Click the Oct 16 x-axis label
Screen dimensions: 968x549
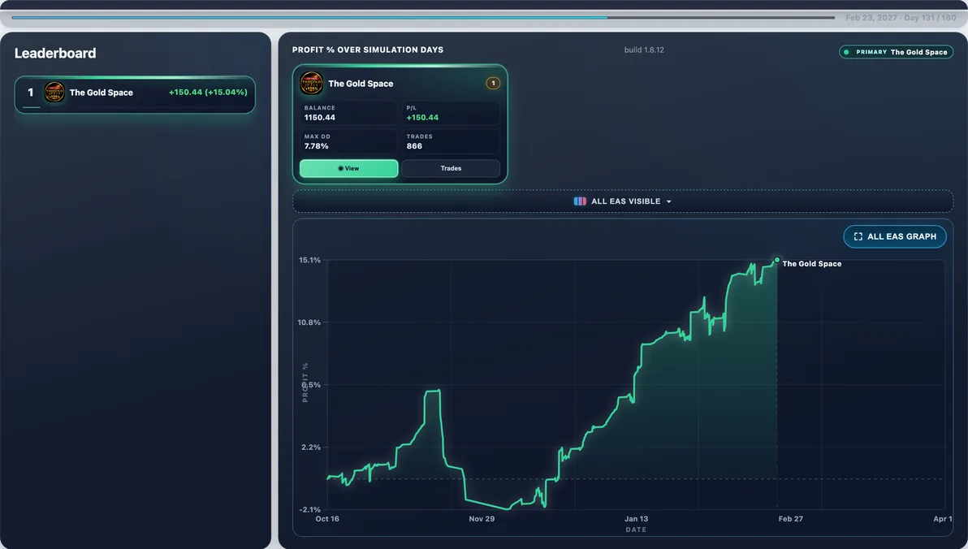tap(327, 519)
